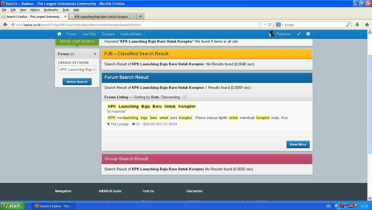The width and height of the screenshot is (372, 210).
Task: Click the KASKUS Guide footer heading
Action: (110, 191)
